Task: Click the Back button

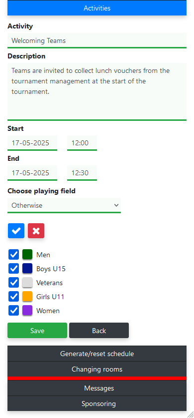Action: [x=99, y=331]
